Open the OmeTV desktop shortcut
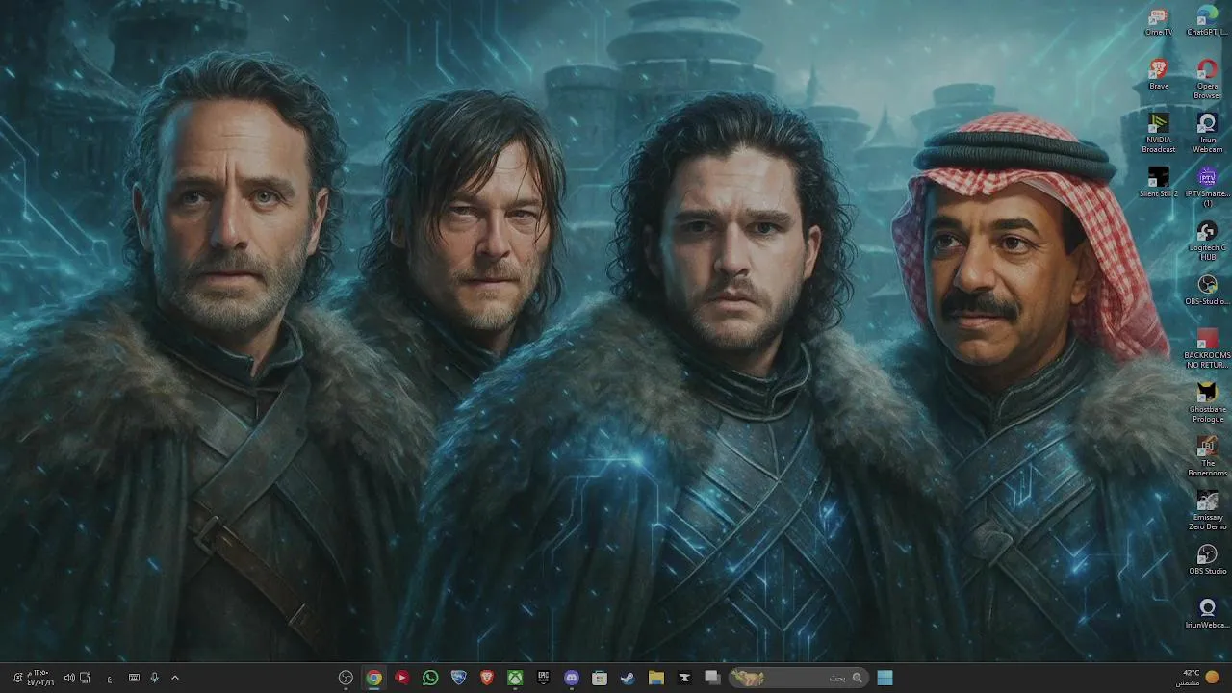Viewport: 1232px width, 693px height. (1158, 21)
